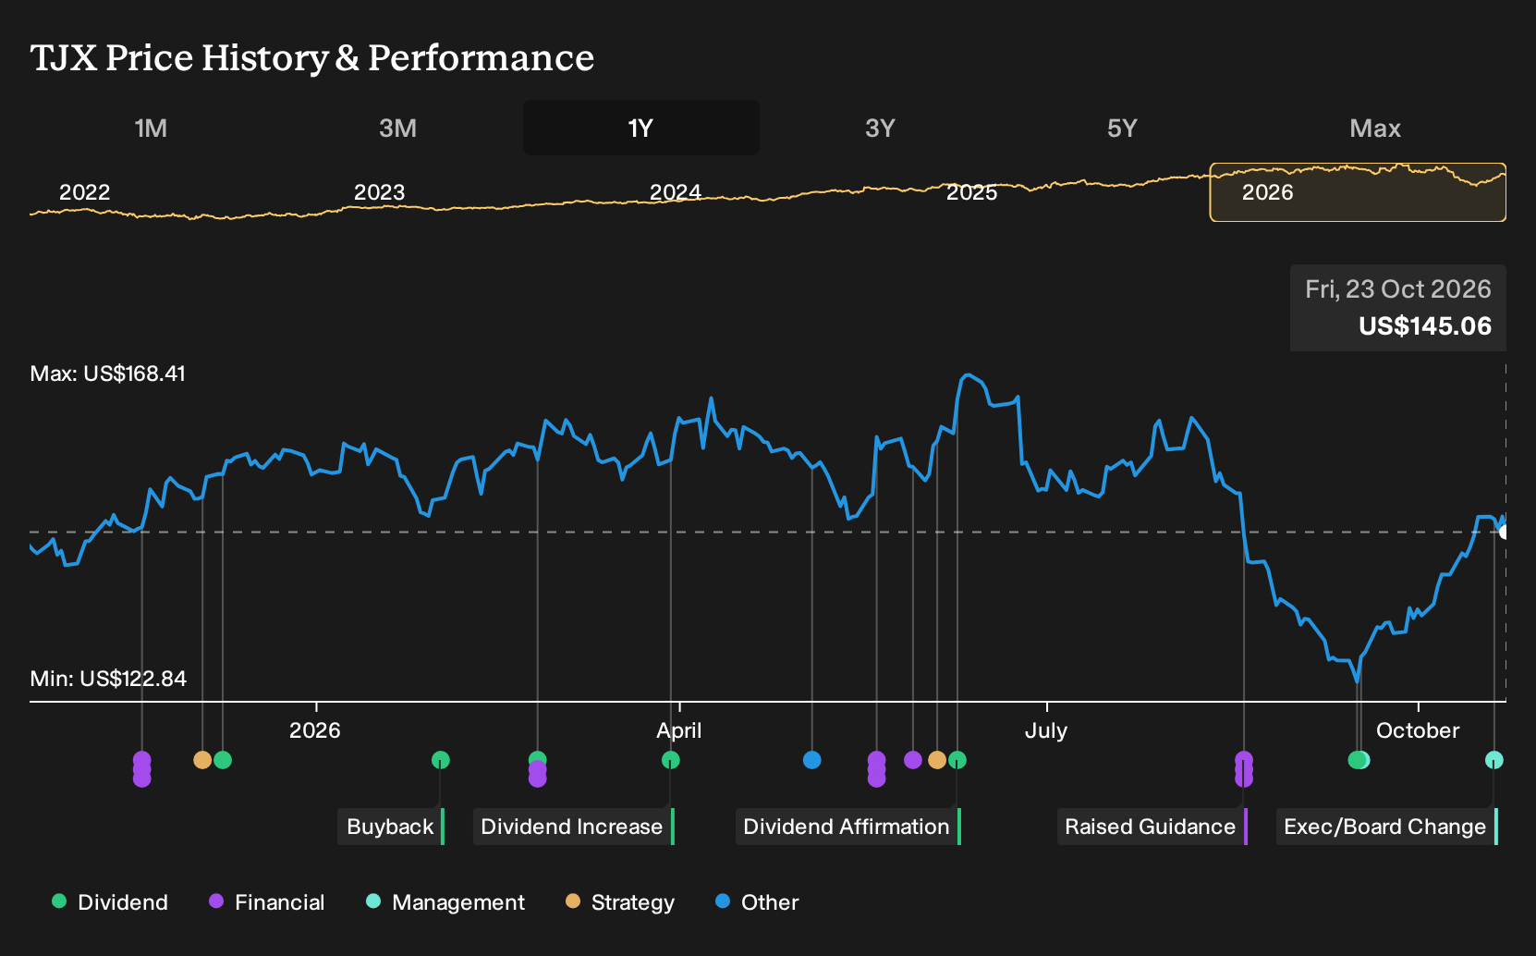Click the Min: US$122.84 label

[x=108, y=679]
